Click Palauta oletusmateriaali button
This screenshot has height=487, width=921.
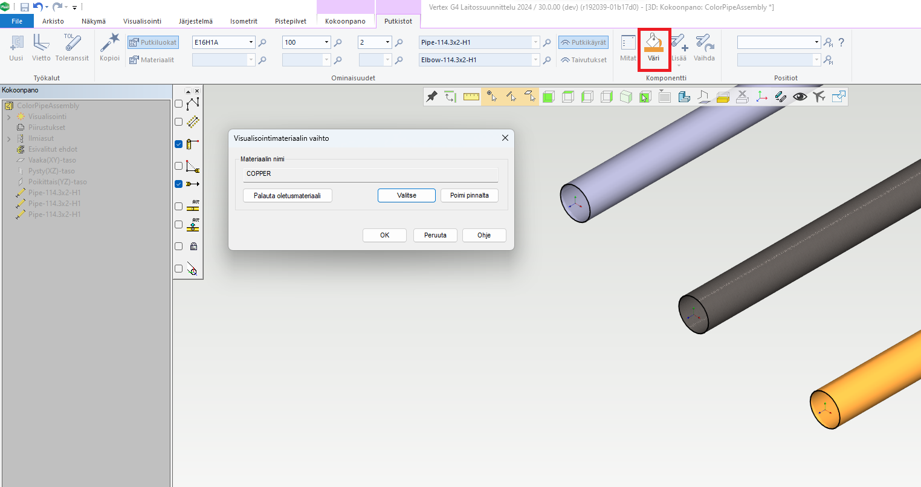tap(287, 196)
